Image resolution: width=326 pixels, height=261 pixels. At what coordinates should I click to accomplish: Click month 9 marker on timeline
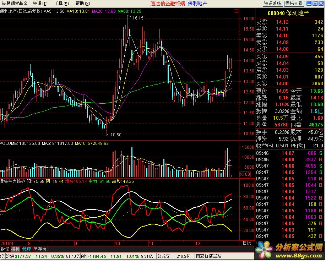click(x=76, y=243)
